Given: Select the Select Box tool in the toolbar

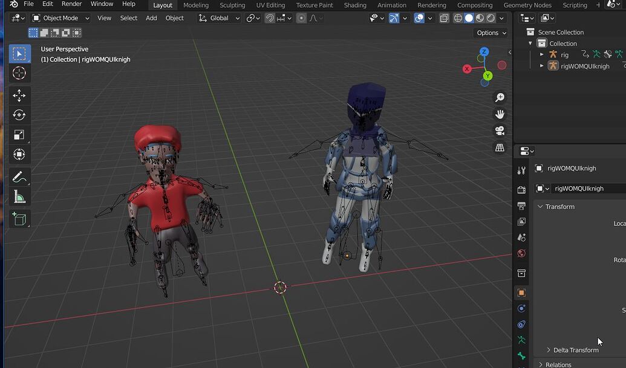Looking at the screenshot, I should [x=19, y=54].
